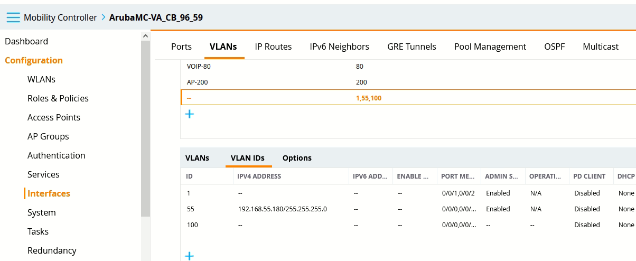Go to the GRE Tunnels tab
This screenshot has width=636, height=261.
[x=411, y=46]
